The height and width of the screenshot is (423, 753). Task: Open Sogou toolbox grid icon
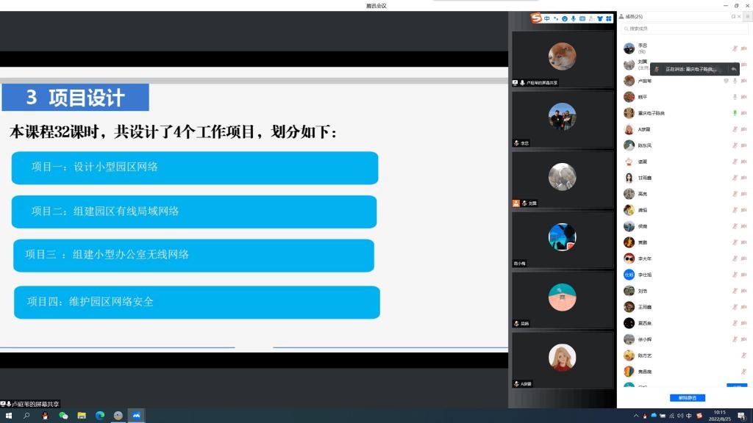coord(609,18)
